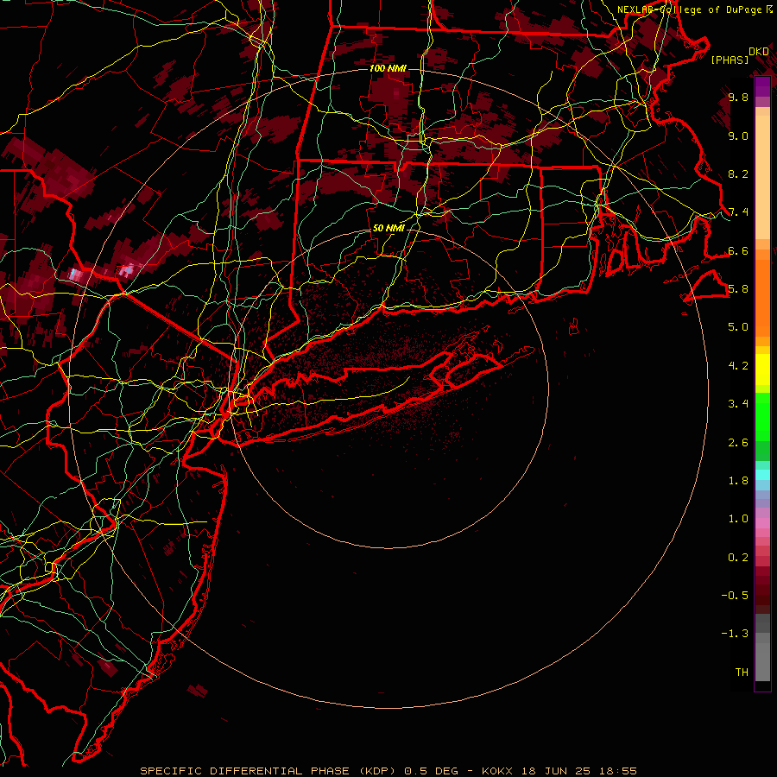Select the bright green band of the color scale
The height and width of the screenshot is (777, 777).
(762, 416)
